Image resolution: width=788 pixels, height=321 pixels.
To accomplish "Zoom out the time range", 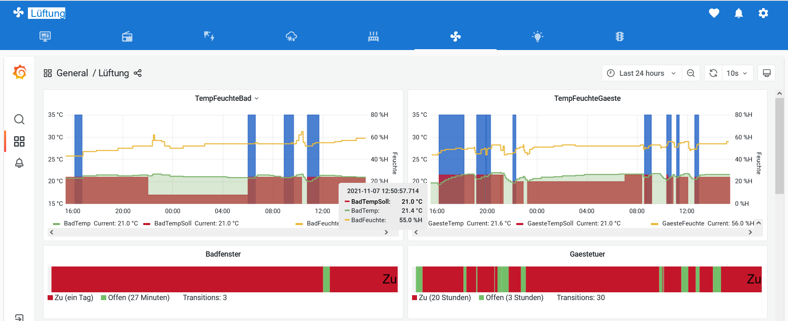I will pos(691,73).
